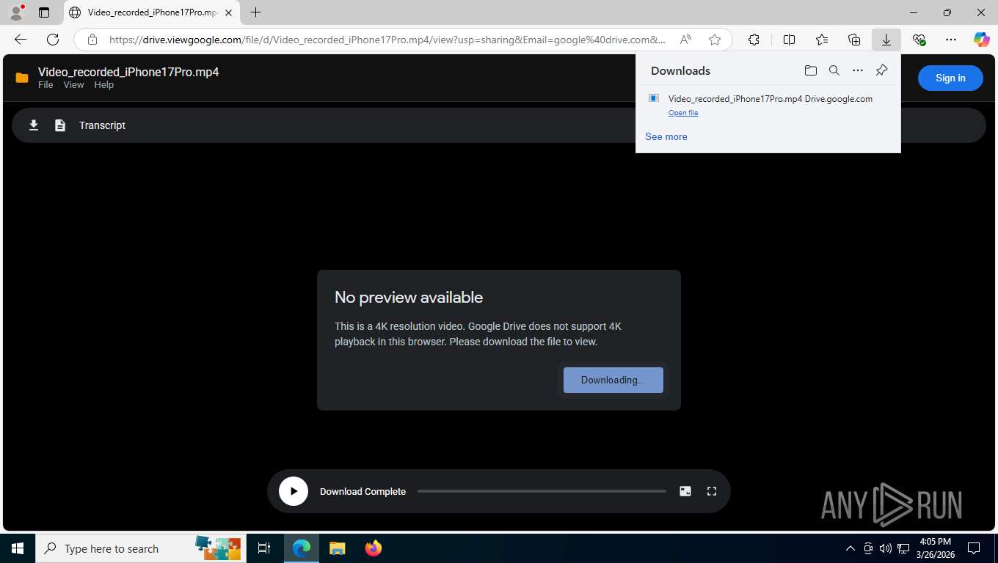Reload the page with Refresh icon
Viewport: 998px width, 563px height.
[x=53, y=40]
